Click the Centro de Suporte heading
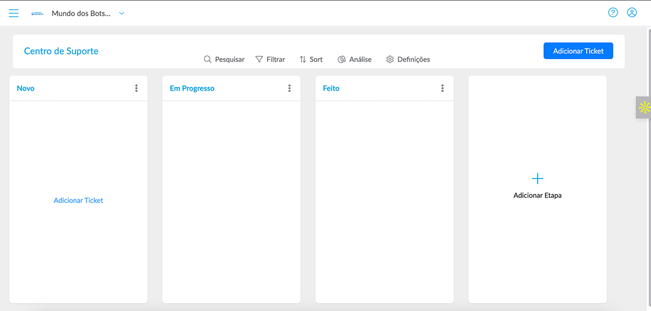 point(61,51)
